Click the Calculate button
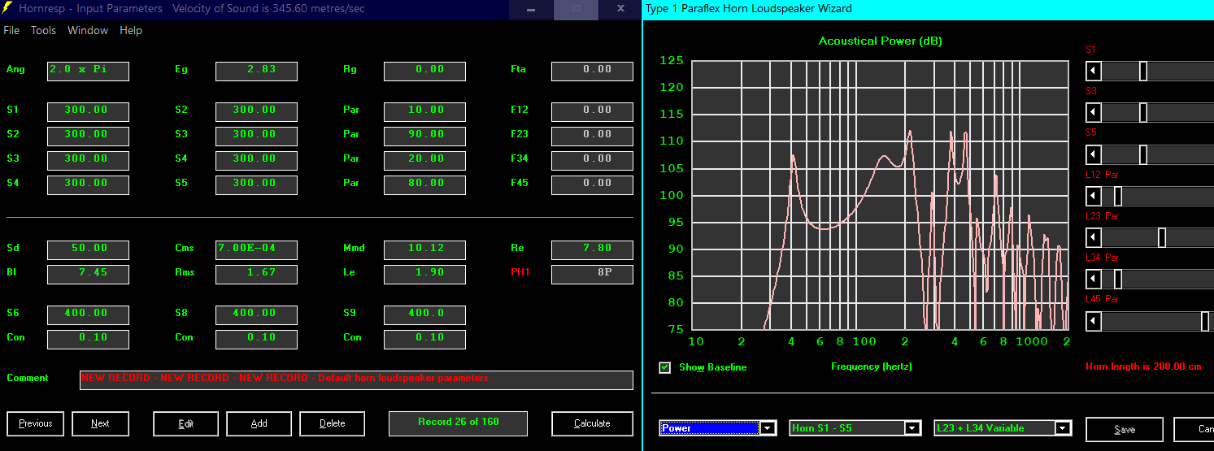The height and width of the screenshot is (451, 1214). (x=592, y=423)
